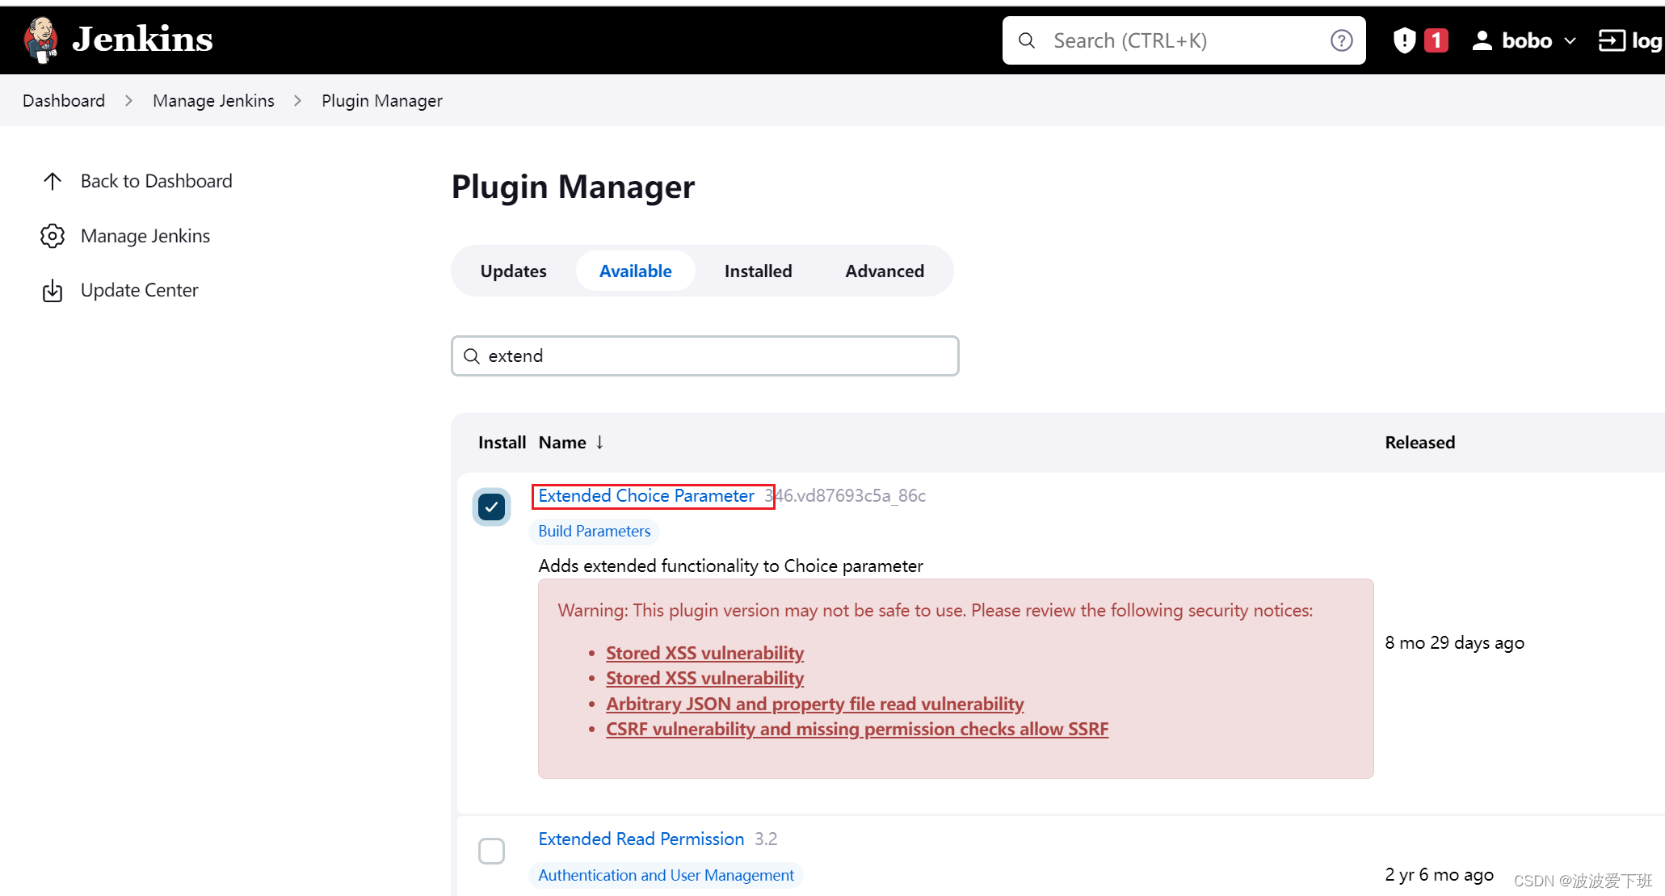The image size is (1665, 896).
Task: Open the CSRF vulnerability SSRF security notice
Action: click(856, 730)
